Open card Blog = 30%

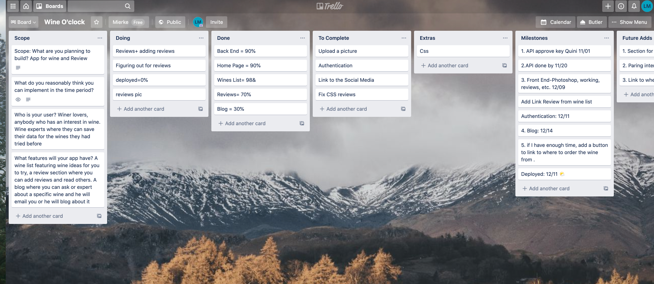261,109
